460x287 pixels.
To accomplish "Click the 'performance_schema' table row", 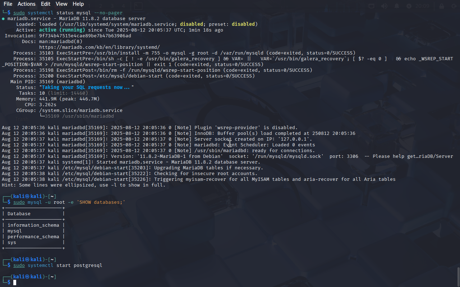I will tap(33, 237).
